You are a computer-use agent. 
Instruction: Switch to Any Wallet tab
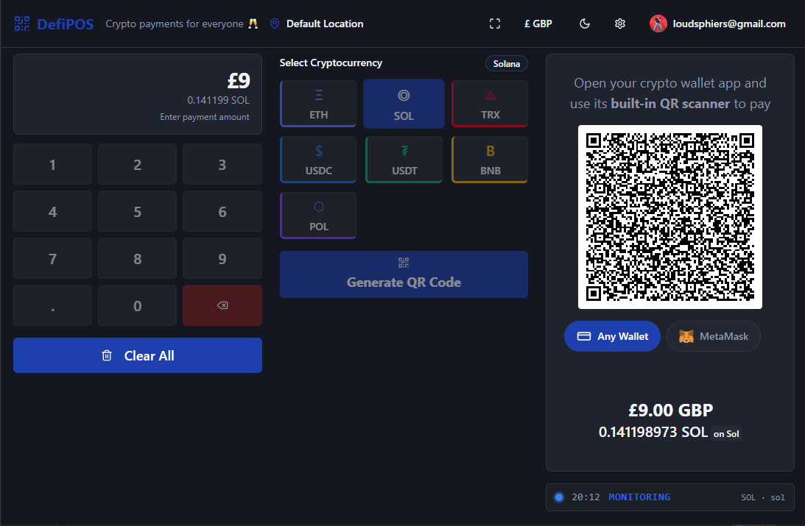tap(612, 336)
